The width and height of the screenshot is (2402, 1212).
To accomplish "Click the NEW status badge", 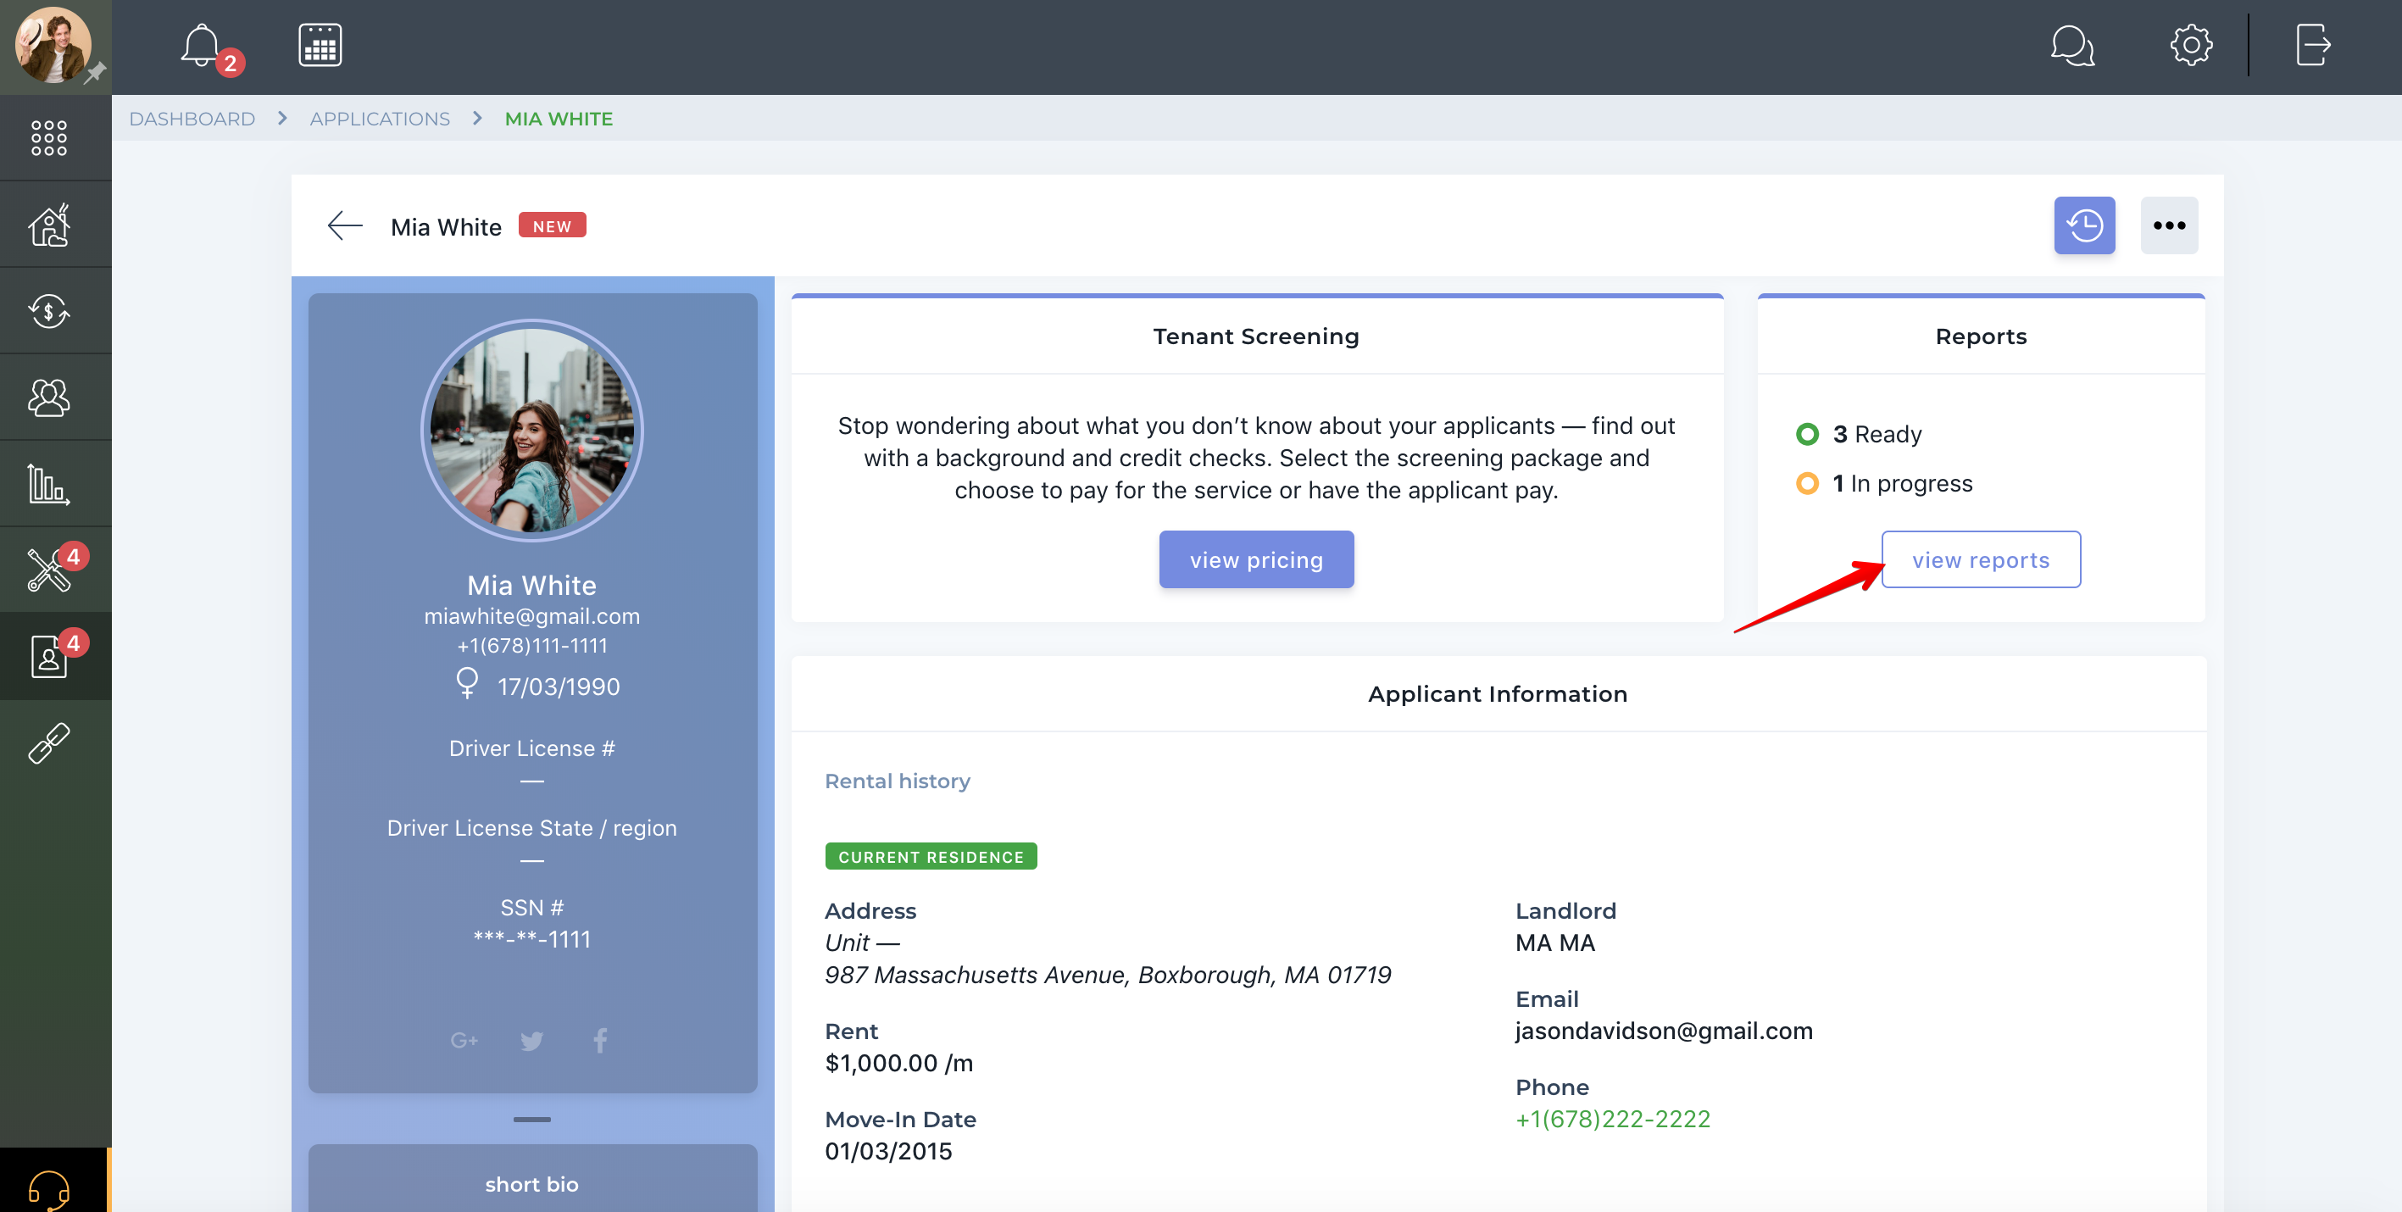I will [x=552, y=225].
